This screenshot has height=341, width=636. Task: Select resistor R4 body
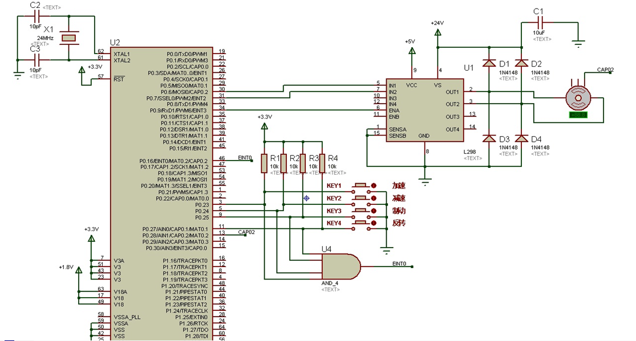(x=322, y=163)
